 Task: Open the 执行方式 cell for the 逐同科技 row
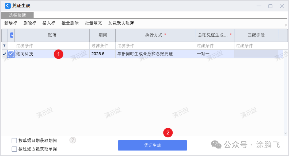[155, 54]
